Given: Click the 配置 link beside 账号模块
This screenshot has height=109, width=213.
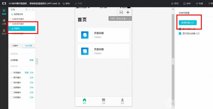Looking at the screenshot, I should pos(27,73).
